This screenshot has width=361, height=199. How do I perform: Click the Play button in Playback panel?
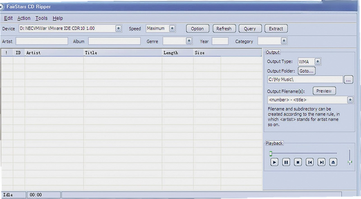pyautogui.click(x=274, y=162)
